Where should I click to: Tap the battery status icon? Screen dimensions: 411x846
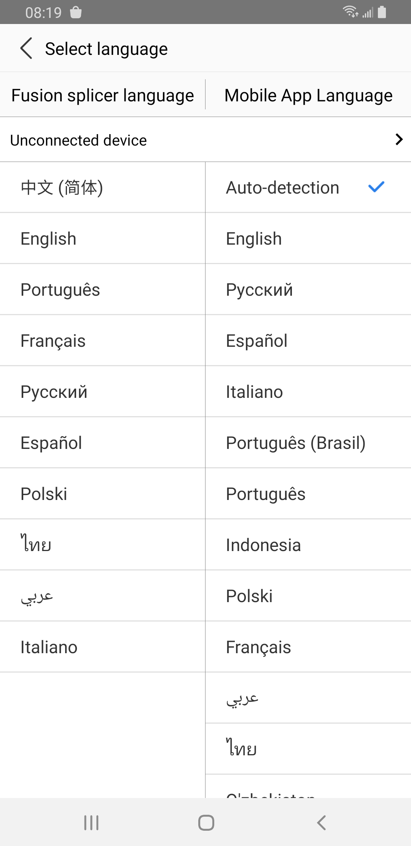tap(382, 12)
